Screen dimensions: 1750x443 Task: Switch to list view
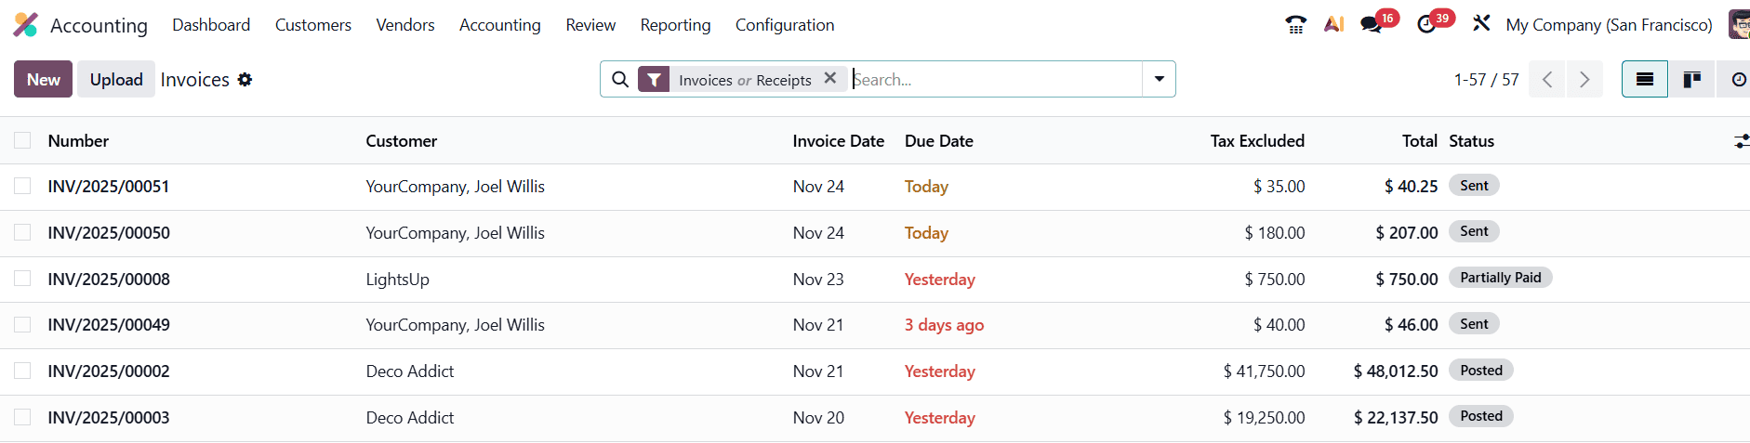pyautogui.click(x=1645, y=80)
